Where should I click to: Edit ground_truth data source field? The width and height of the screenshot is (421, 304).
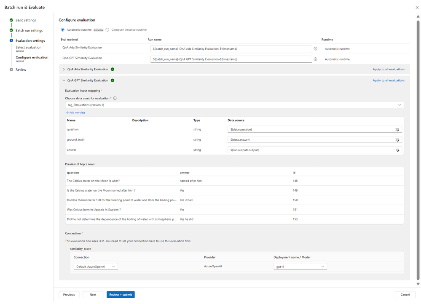[x=315, y=140]
